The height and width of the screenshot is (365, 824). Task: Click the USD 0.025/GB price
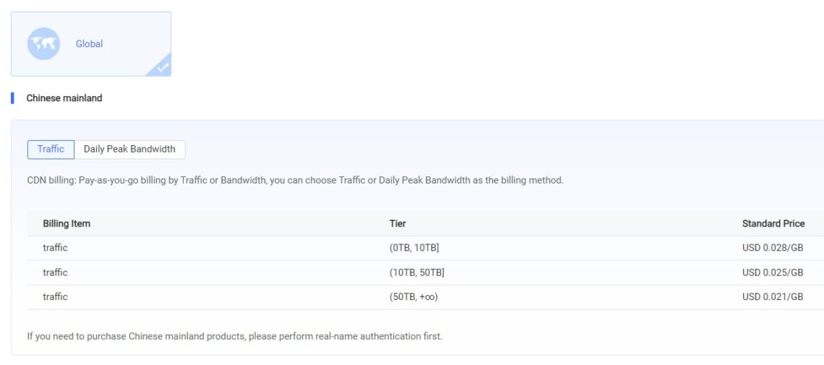tap(773, 272)
